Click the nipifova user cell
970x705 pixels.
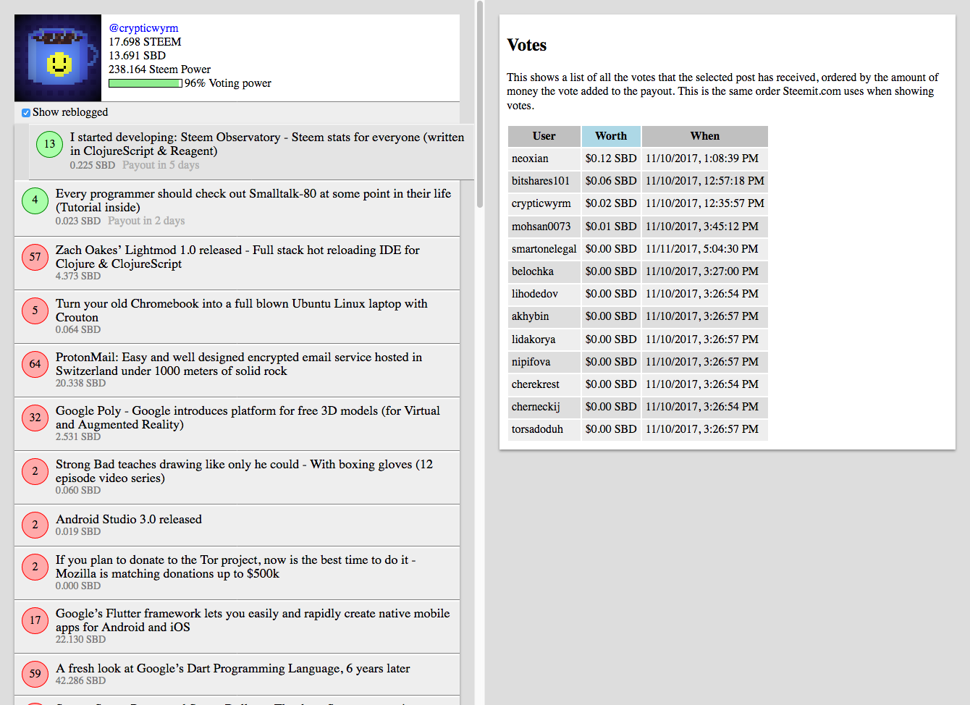coord(544,362)
